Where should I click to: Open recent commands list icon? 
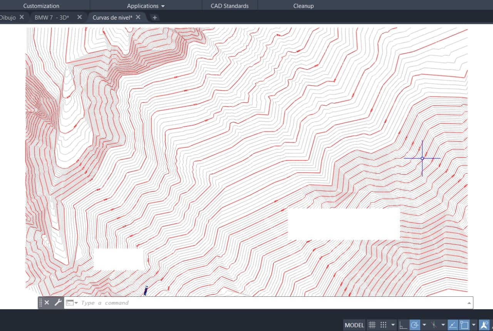click(72, 303)
